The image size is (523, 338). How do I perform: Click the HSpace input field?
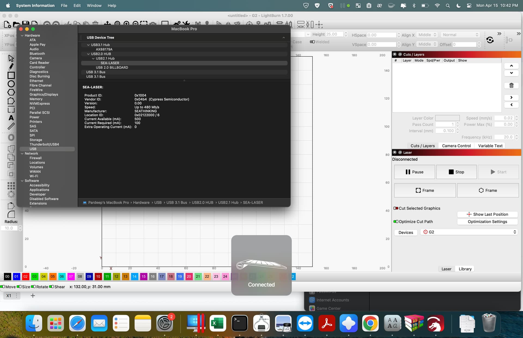382,35
